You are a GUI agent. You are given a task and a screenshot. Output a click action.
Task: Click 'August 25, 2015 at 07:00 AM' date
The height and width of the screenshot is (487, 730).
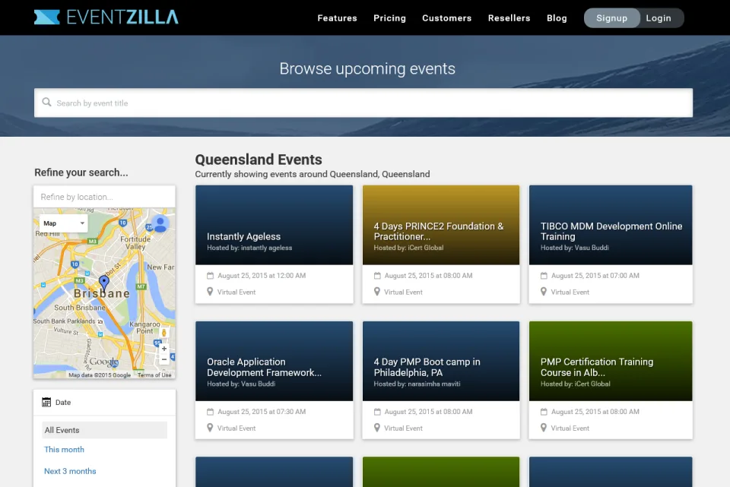click(595, 275)
